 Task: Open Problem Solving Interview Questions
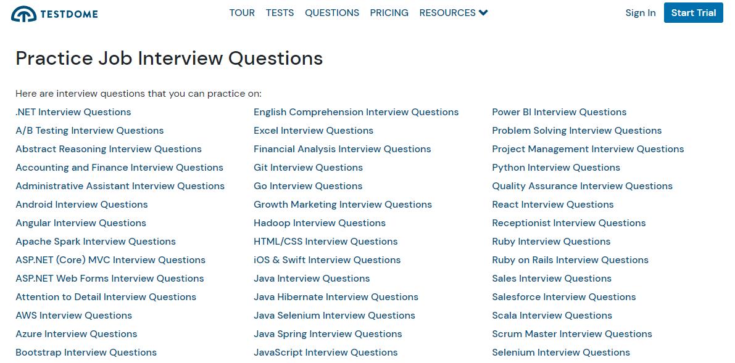pos(577,131)
